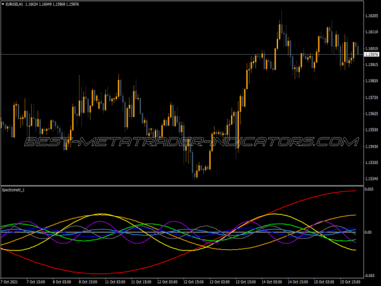The width and height of the screenshot is (381, 286).
Task: Click the red spectrometer line's lowest trough
Action: (95, 273)
